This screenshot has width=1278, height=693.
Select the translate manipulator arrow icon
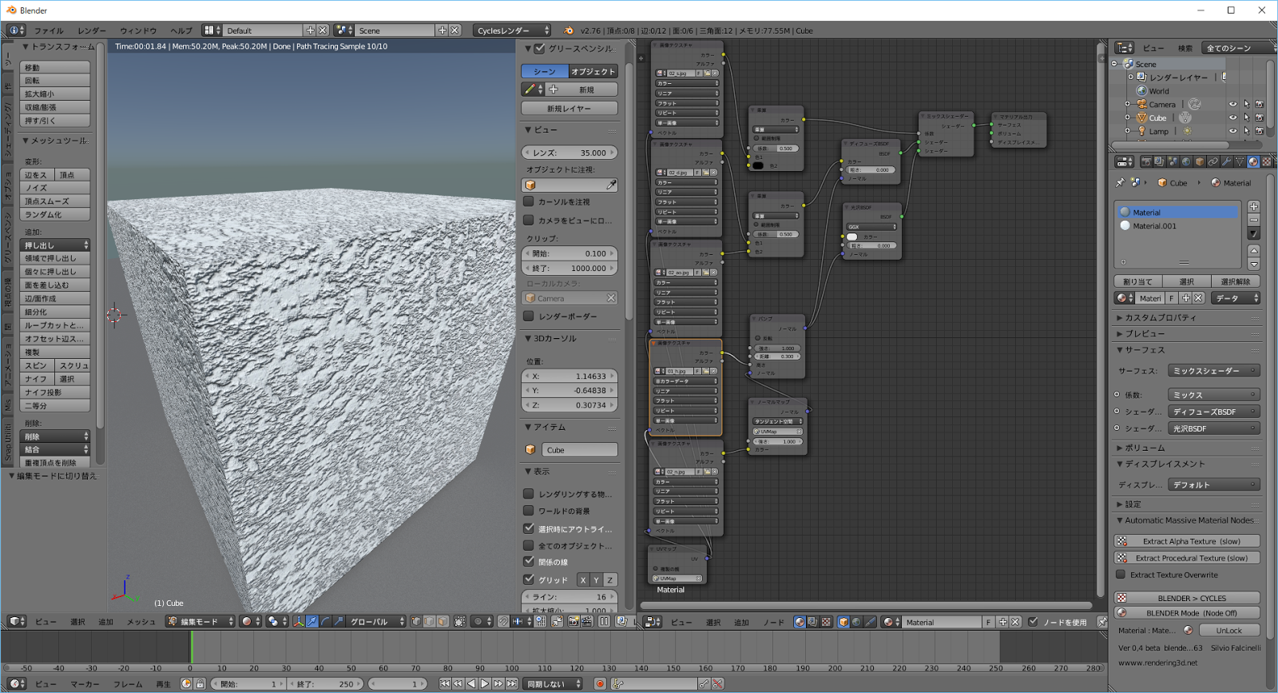tap(312, 621)
